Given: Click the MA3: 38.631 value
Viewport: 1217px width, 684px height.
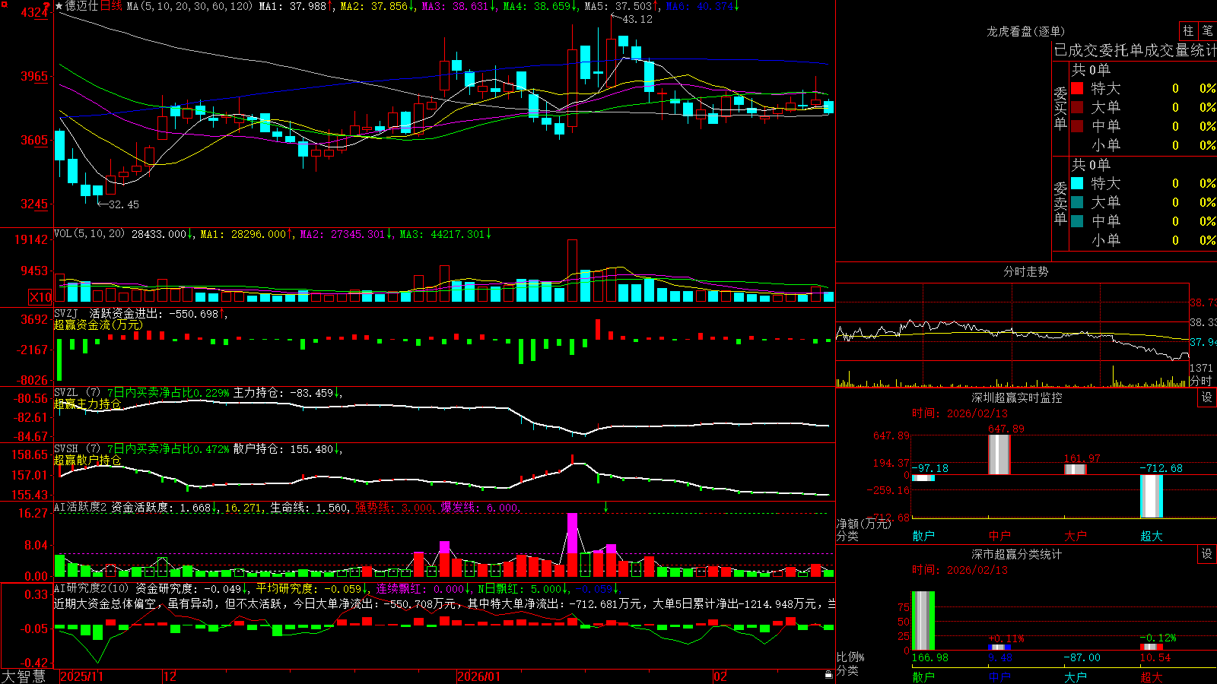Looking at the screenshot, I should [455, 6].
